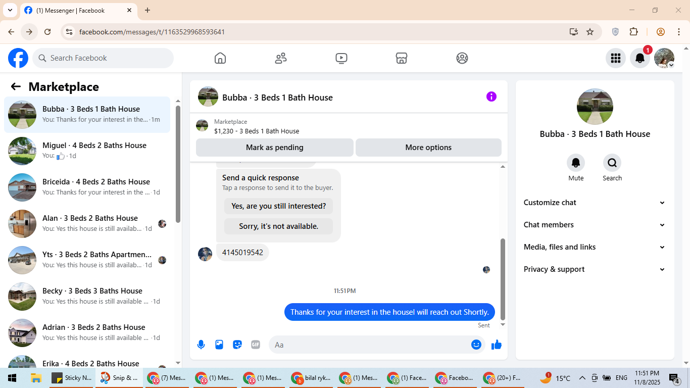Attach a photo with the image icon
The image size is (690, 388).
pyautogui.click(x=219, y=345)
